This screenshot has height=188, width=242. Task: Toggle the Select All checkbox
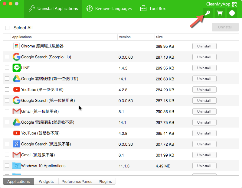tap(7, 28)
